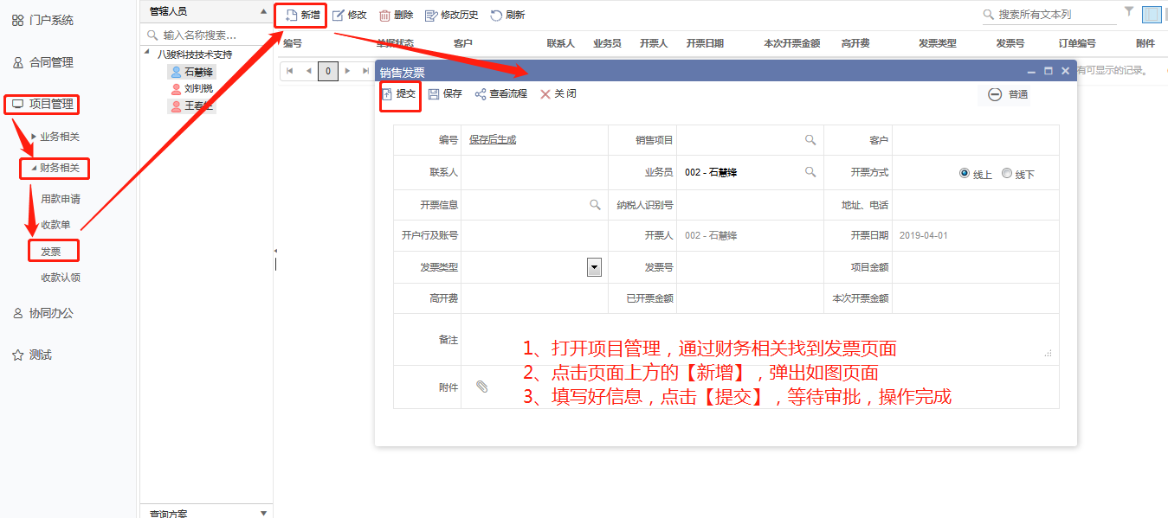Select the 线上 (Online) radio button
This screenshot has height=518, width=1168.
pyautogui.click(x=965, y=173)
